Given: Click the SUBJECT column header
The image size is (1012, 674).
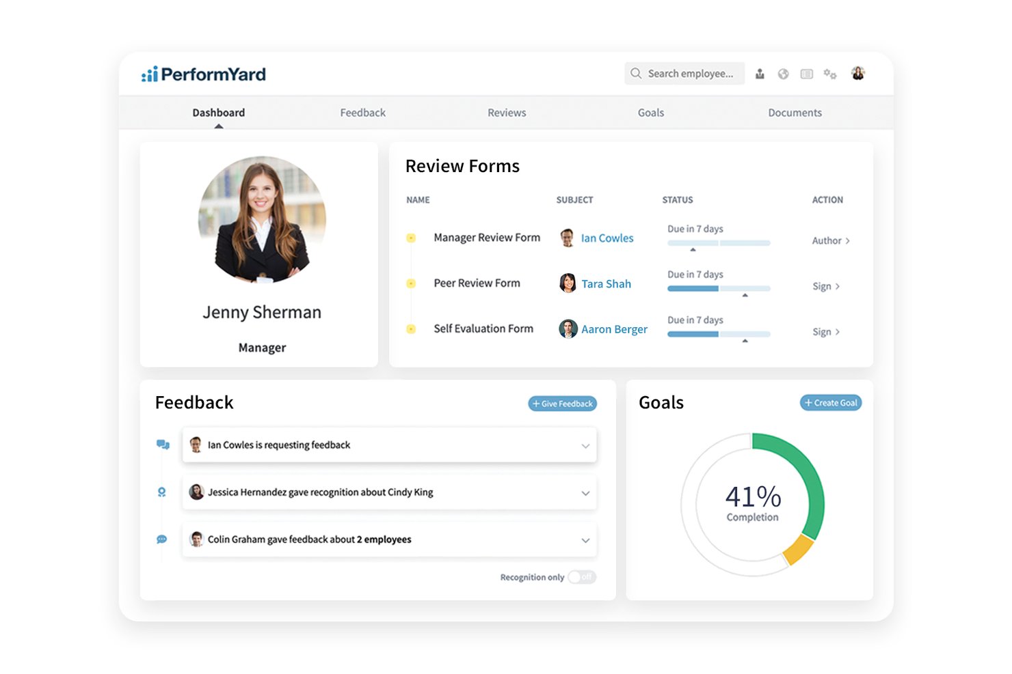Looking at the screenshot, I should click(x=574, y=200).
